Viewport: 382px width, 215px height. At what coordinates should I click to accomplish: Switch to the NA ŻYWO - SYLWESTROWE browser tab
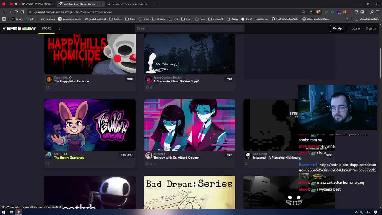tap(31, 4)
